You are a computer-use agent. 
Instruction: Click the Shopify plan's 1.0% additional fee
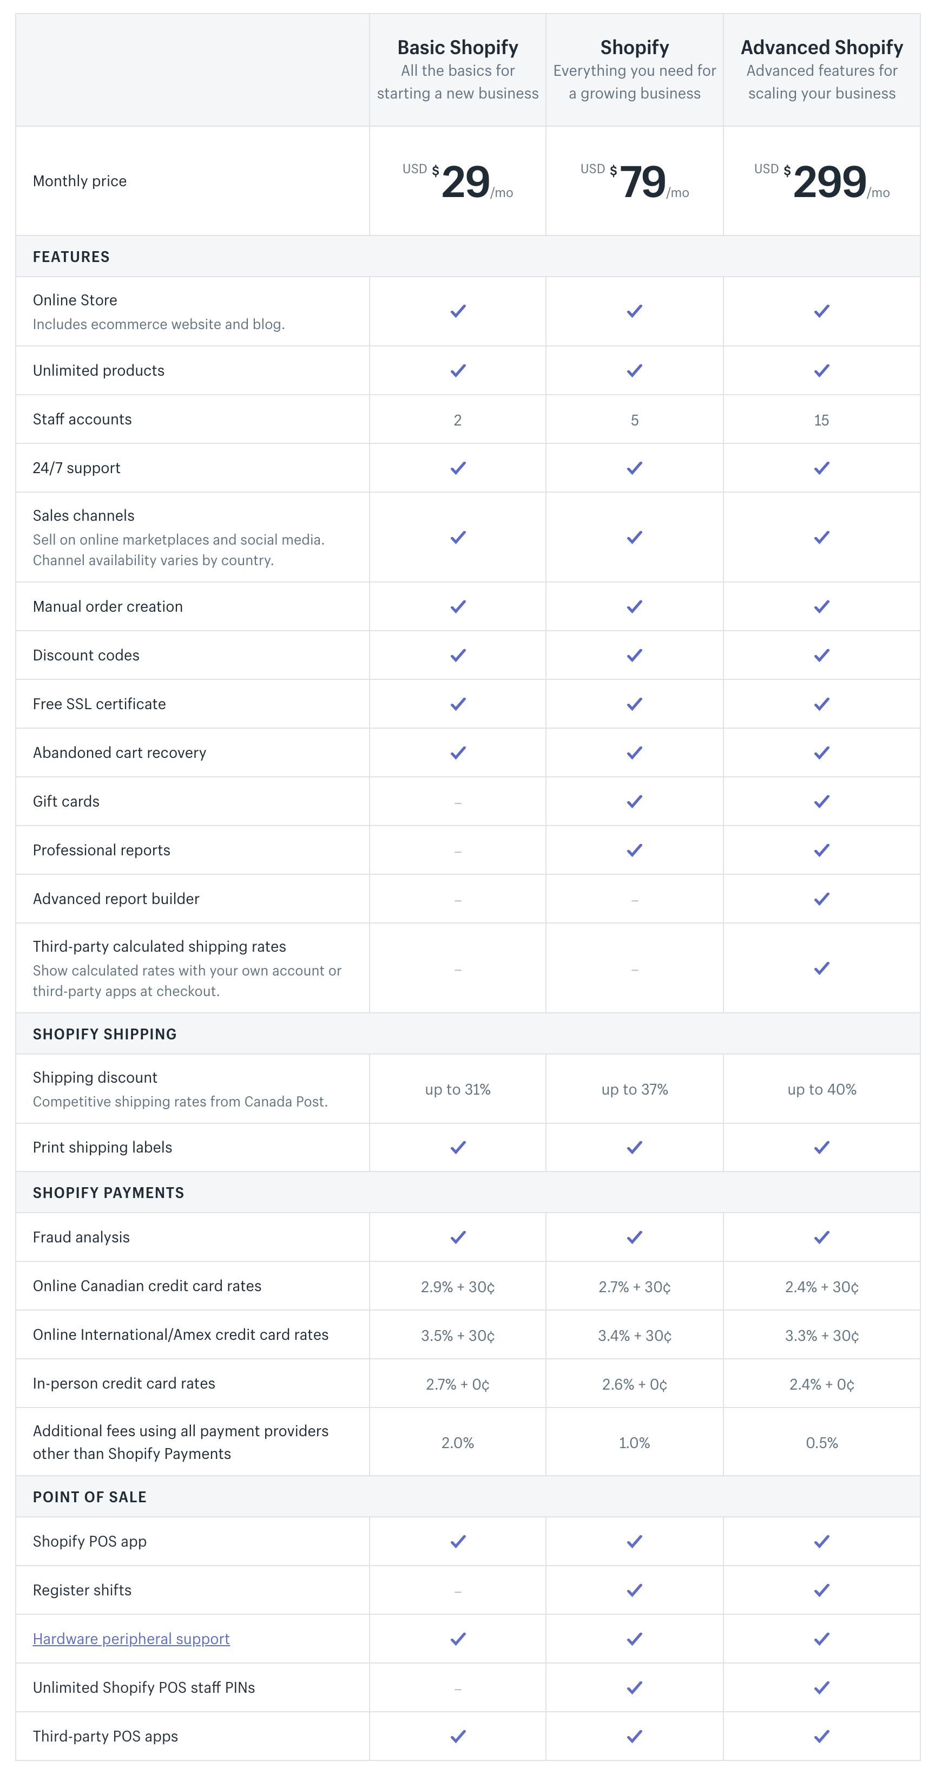click(x=634, y=1443)
